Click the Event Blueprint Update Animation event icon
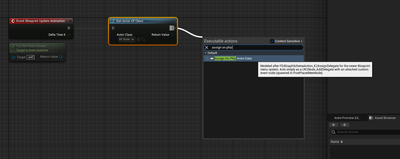The image size is (400, 159). click(x=13, y=21)
